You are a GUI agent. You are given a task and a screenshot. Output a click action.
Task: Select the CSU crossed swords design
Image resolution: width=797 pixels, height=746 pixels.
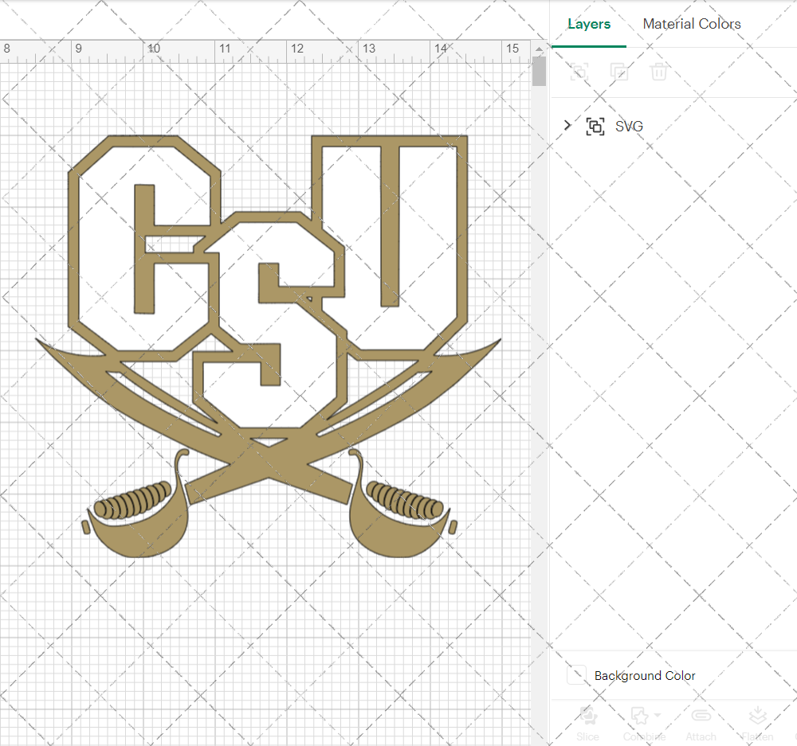click(x=268, y=346)
